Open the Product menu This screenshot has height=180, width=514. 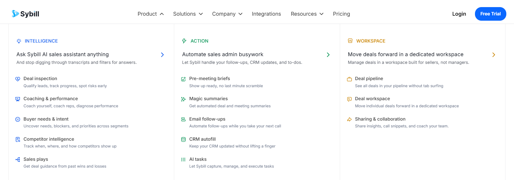[151, 14]
